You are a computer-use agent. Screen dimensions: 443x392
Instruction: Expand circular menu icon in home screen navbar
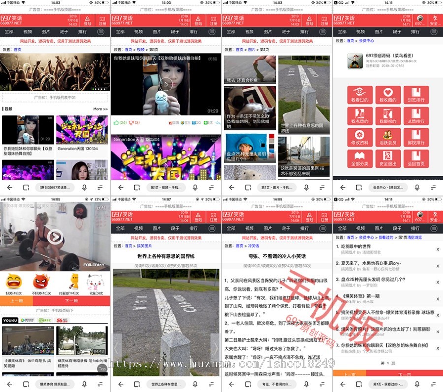[101, 31]
